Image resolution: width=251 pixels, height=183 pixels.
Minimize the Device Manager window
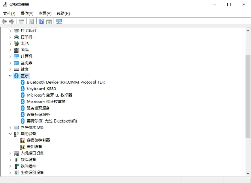[214, 5]
